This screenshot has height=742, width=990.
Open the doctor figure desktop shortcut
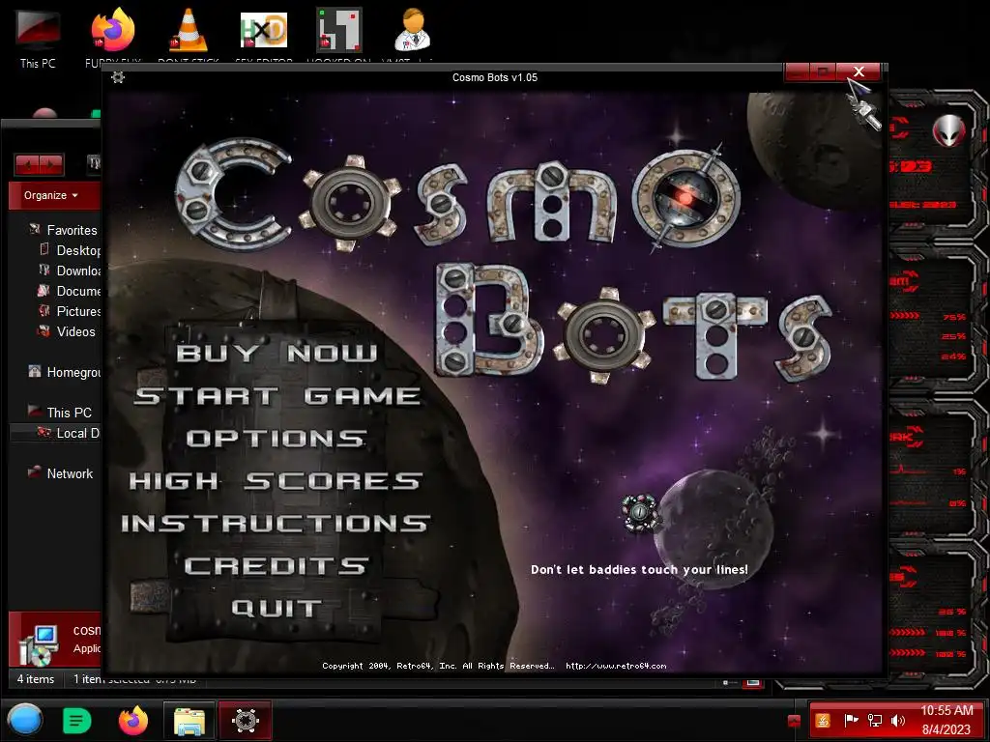(x=412, y=36)
